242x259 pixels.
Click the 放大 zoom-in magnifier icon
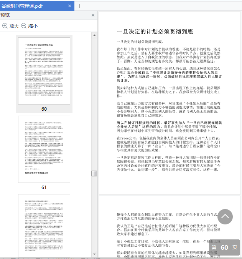coord(5,26)
